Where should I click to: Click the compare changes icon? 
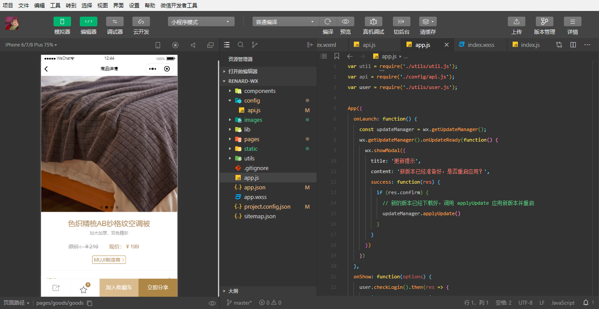[x=559, y=45]
